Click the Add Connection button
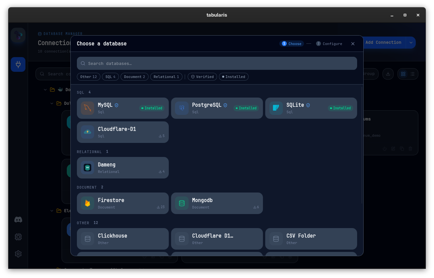The image size is (434, 278). [x=383, y=42]
